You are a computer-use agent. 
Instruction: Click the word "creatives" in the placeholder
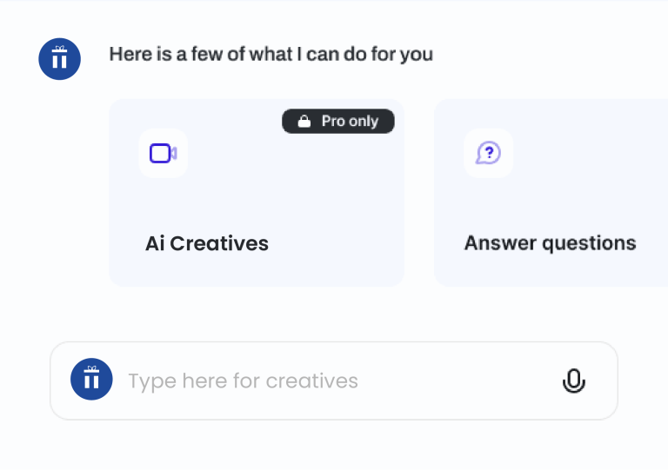pyautogui.click(x=311, y=381)
